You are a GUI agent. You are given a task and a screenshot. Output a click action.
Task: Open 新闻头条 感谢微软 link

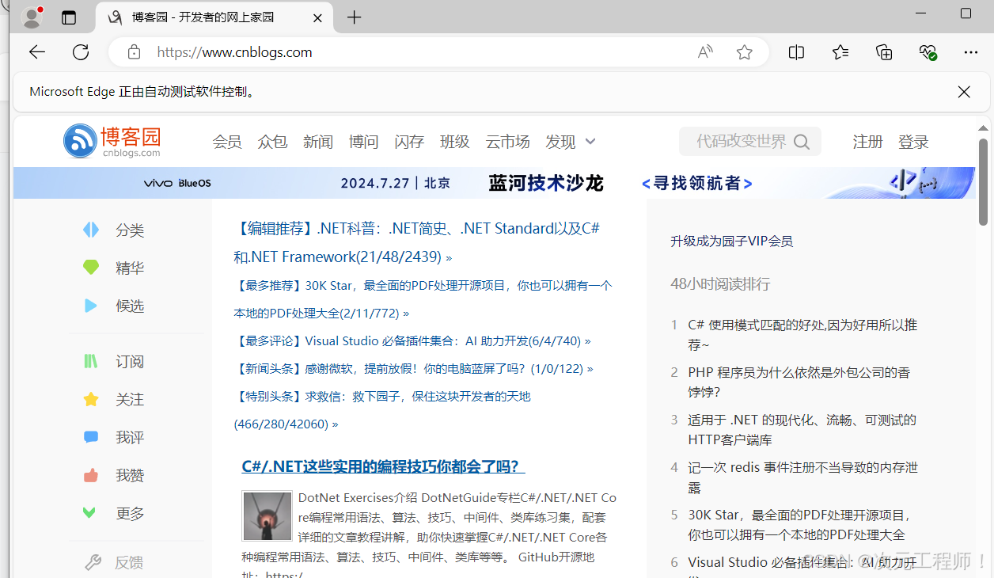(414, 369)
